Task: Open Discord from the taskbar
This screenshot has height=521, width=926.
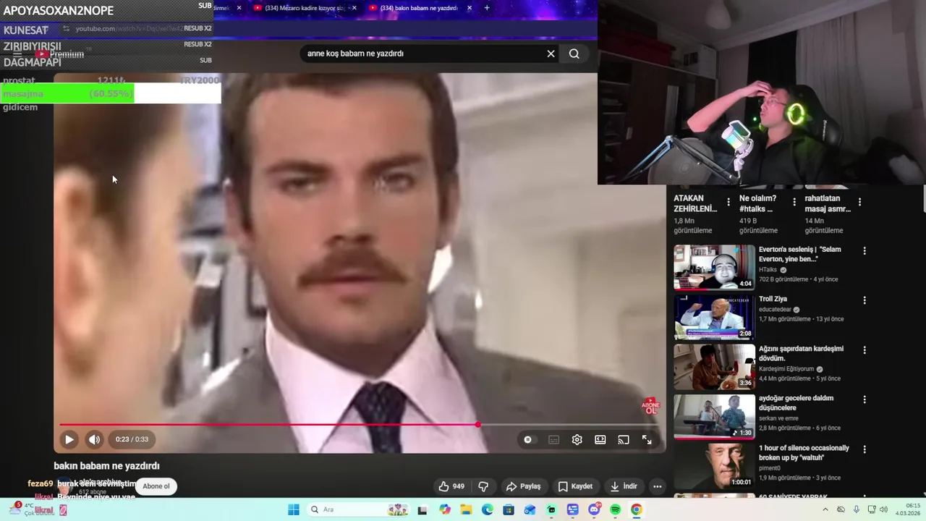Action: click(x=594, y=509)
